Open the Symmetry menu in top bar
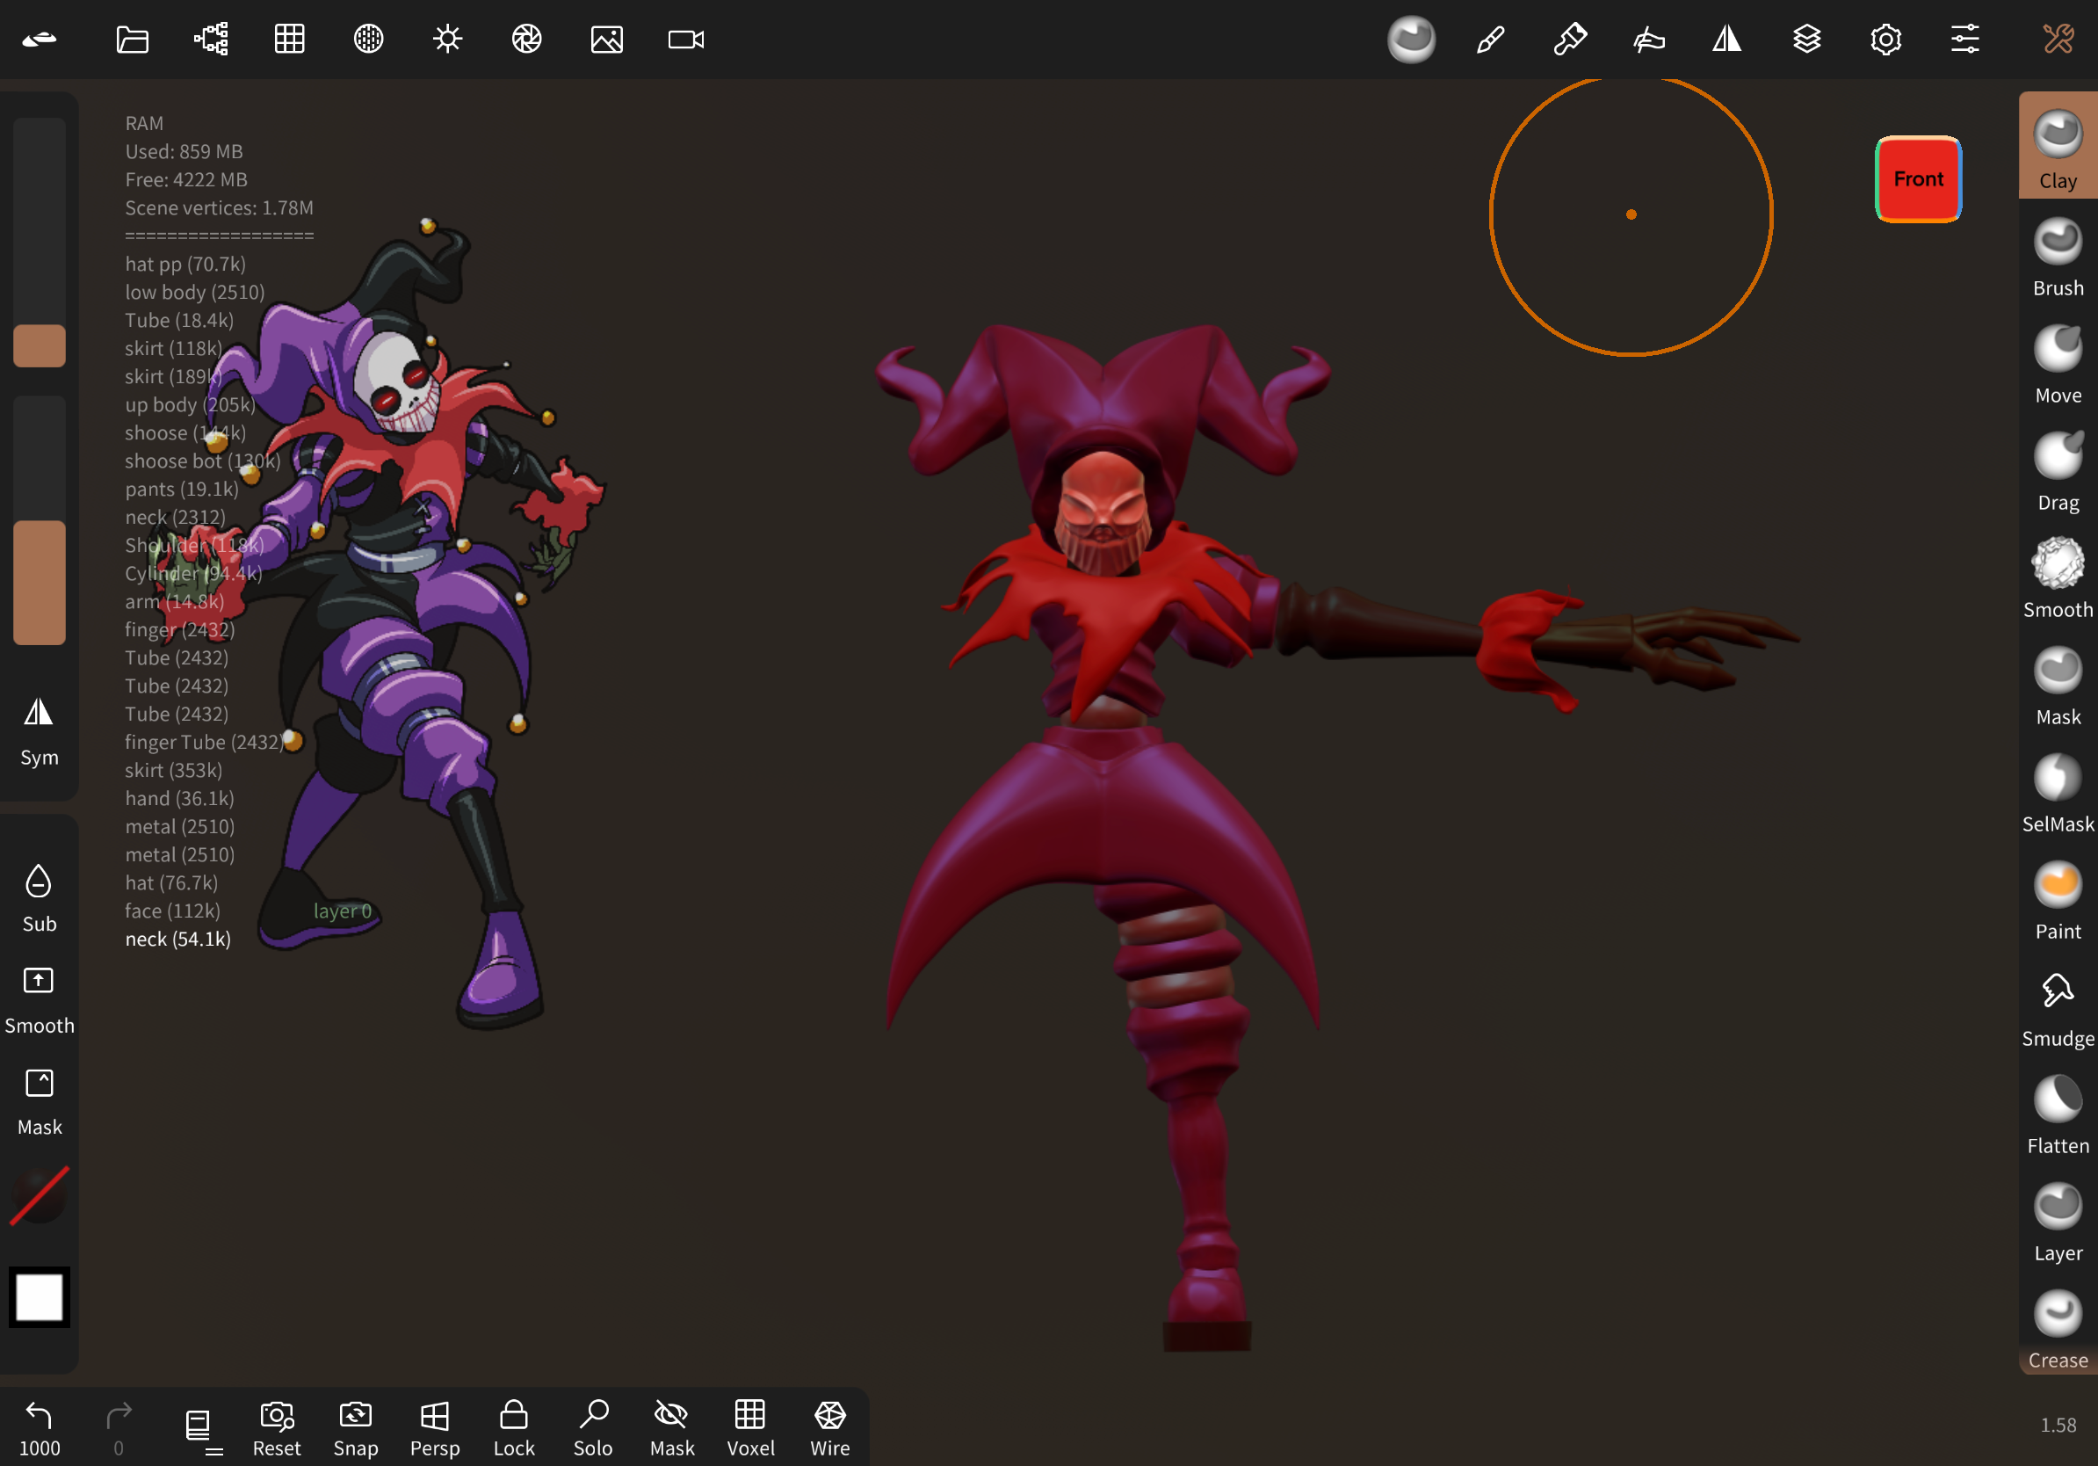The height and width of the screenshot is (1466, 2098). (1727, 40)
